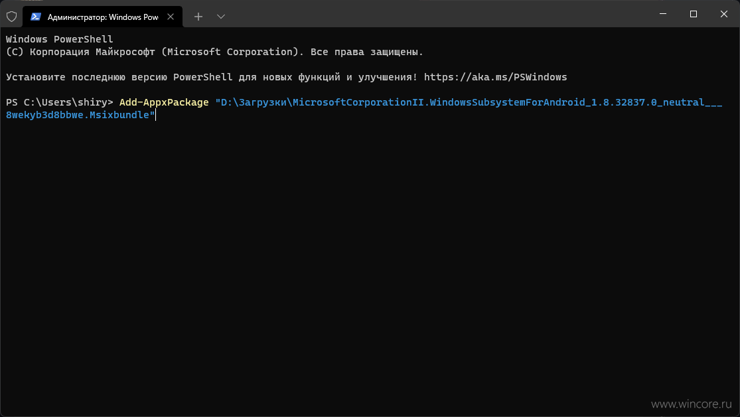Open the https://aka.ms/PSWindows link
Image resolution: width=740 pixels, height=417 pixels.
(x=495, y=77)
